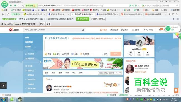The width and height of the screenshot is (181, 102).
Task: Dismiss the Kevin凯文老师 post with X
Action: [x=119, y=86]
